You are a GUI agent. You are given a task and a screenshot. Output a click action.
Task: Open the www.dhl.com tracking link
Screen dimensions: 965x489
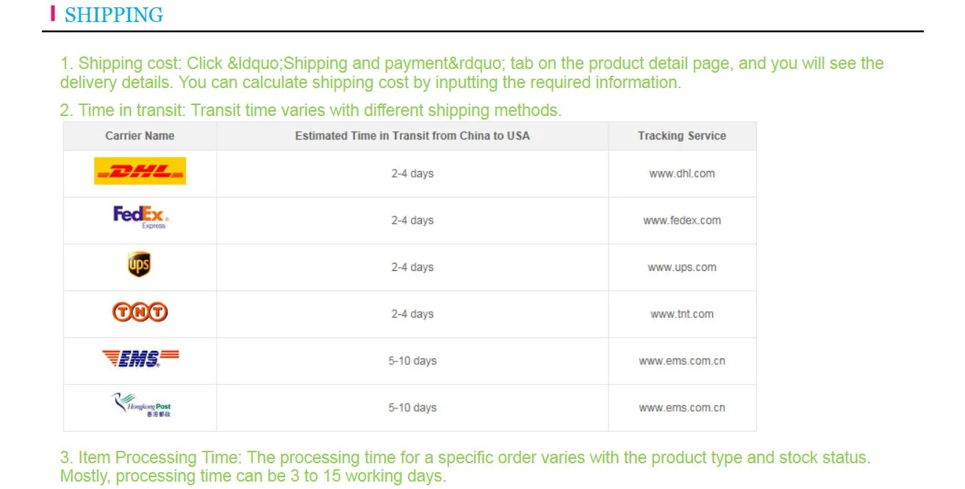[x=682, y=174]
